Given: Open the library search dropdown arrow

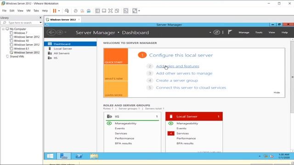Looking at the screenshot, I should 40,22.
